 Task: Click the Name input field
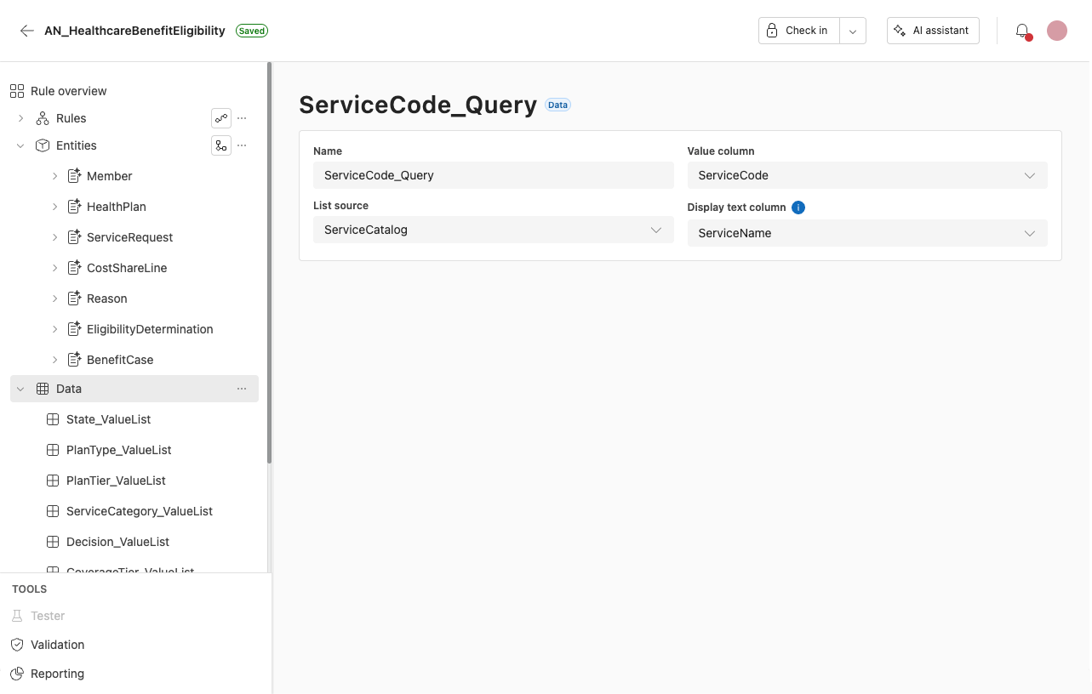click(493, 175)
